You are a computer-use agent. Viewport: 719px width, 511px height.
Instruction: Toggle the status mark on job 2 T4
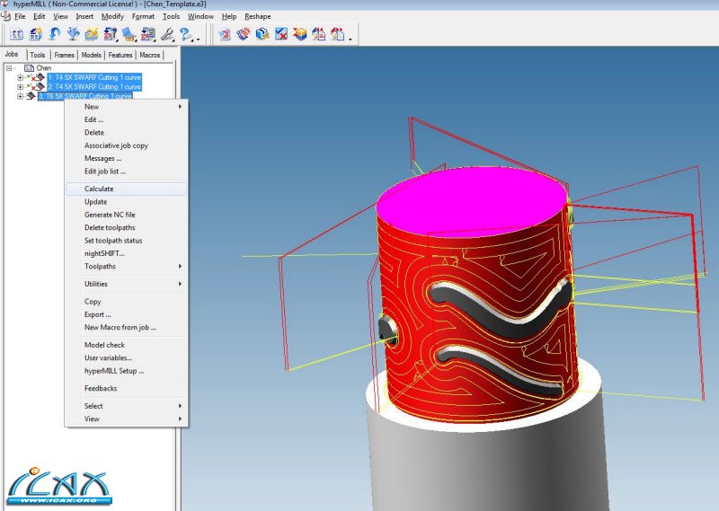coord(29,87)
